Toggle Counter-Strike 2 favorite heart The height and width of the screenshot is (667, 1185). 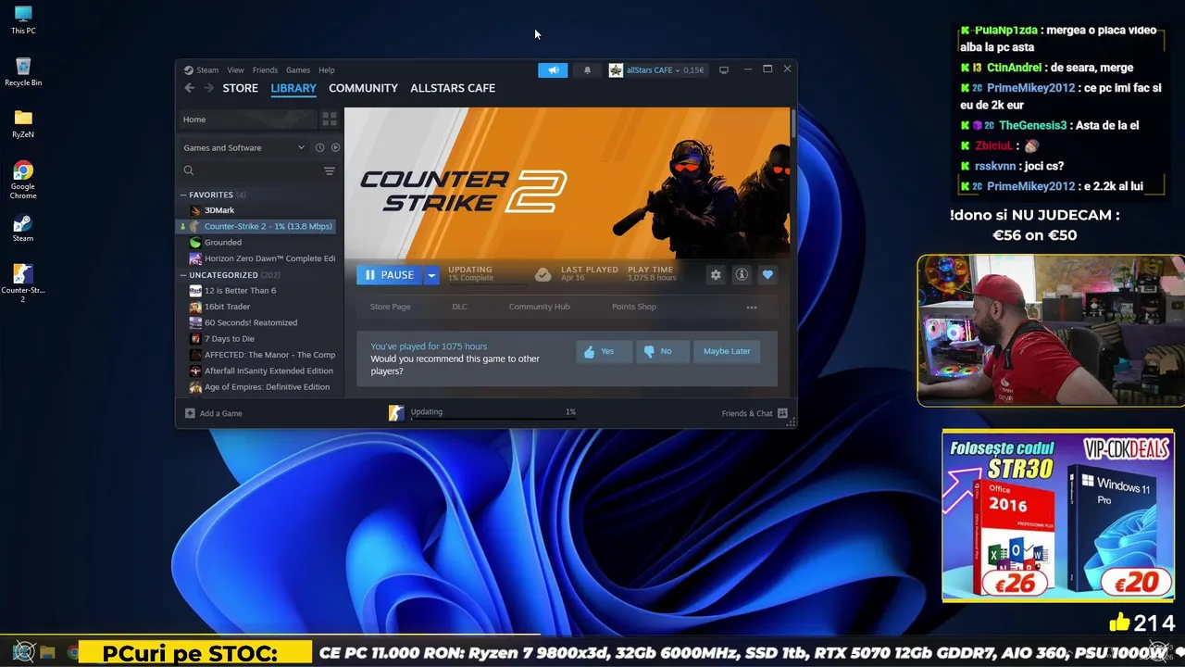pyautogui.click(x=767, y=275)
